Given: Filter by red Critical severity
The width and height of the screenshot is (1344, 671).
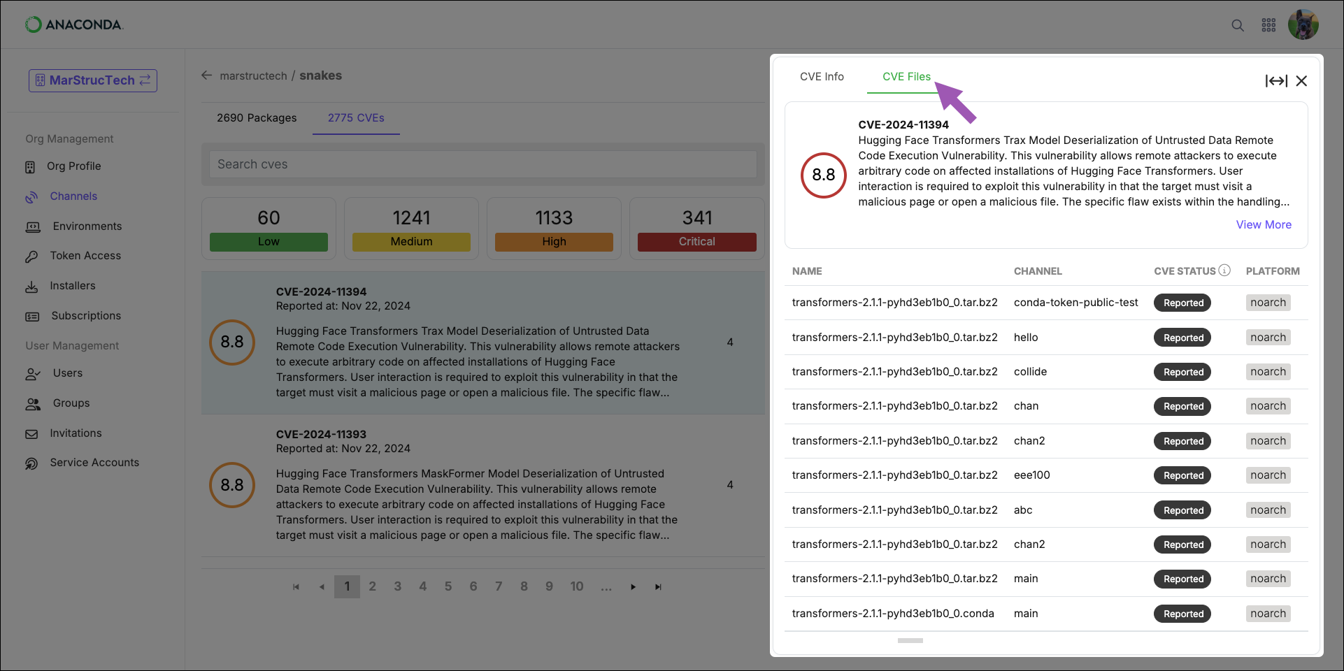Looking at the screenshot, I should click(x=697, y=242).
